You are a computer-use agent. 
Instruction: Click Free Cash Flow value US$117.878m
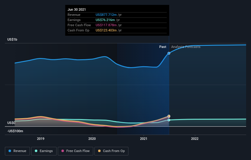coord(106,25)
